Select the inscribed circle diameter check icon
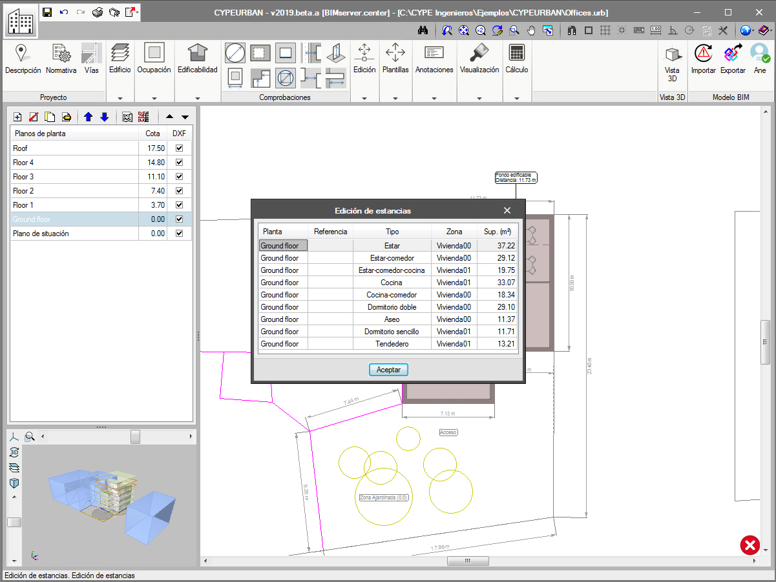Image resolution: width=776 pixels, height=582 pixels. tap(235, 52)
